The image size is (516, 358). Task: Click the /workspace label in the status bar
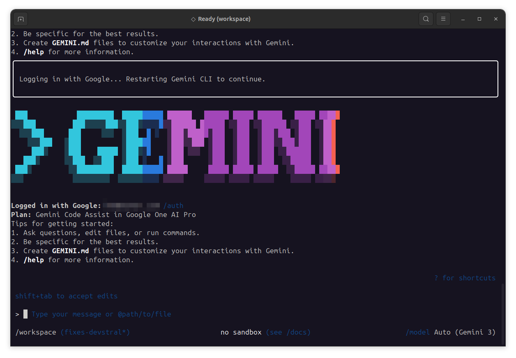click(x=35, y=332)
